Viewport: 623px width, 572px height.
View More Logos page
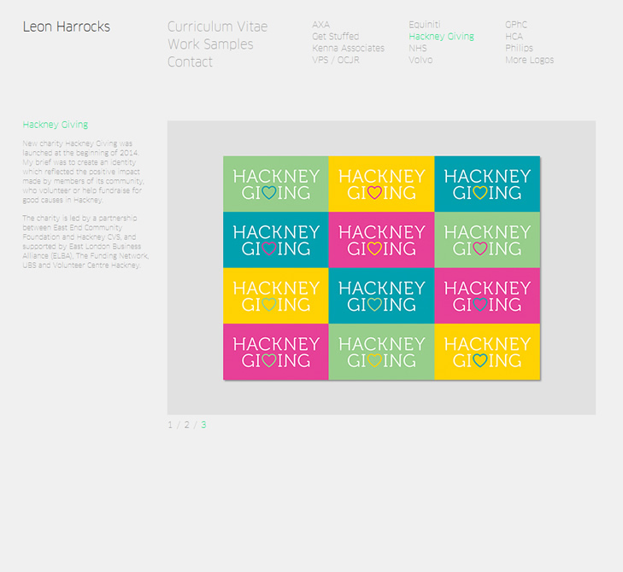click(529, 60)
